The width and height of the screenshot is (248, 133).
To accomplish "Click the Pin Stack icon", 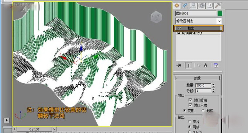I will [179, 65].
